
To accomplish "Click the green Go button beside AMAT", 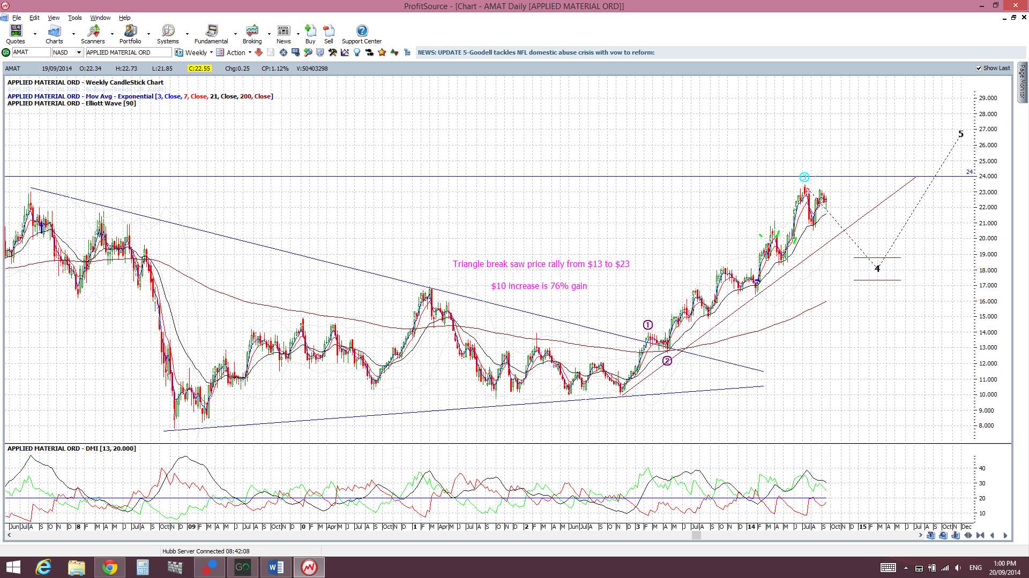I will point(6,52).
